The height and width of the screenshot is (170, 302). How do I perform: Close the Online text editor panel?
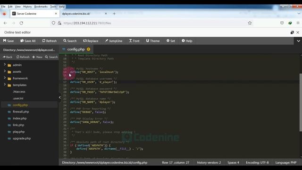(x=298, y=33)
